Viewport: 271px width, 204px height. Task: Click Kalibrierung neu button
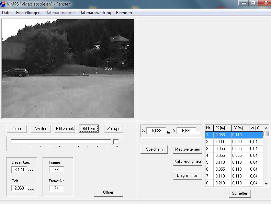point(188,161)
